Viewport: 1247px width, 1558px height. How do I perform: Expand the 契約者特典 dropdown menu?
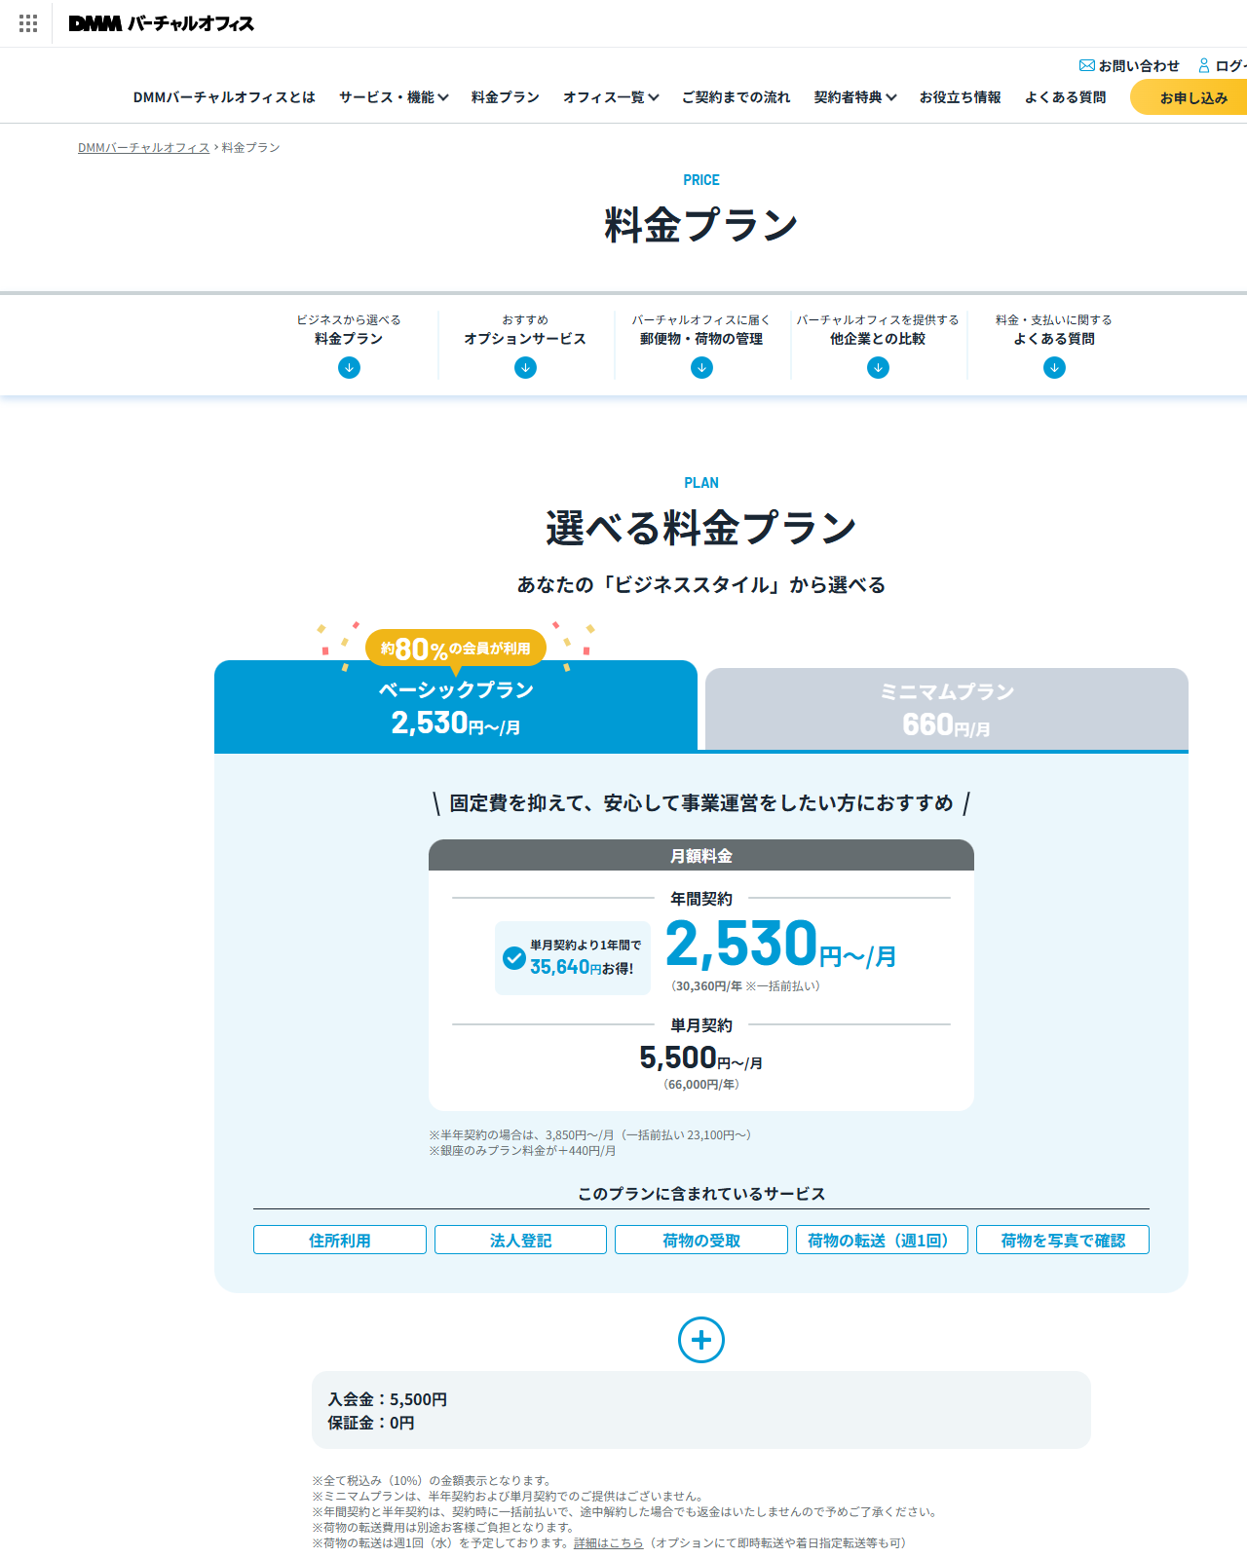(855, 97)
